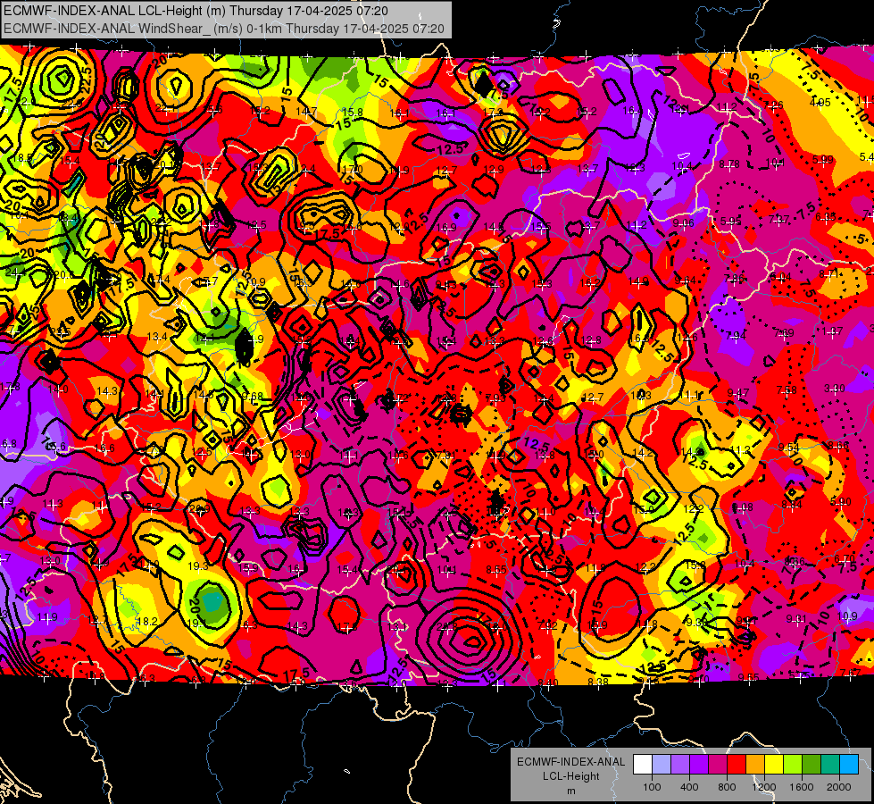Click the 8.38 grid value at the bottom edge
This screenshot has height=804, width=874.
(598, 682)
